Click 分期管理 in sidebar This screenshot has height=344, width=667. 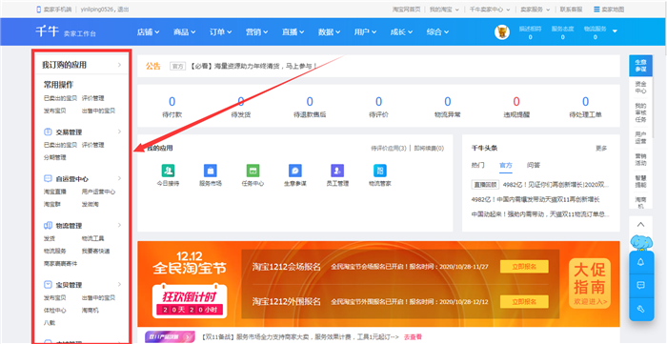[x=55, y=157]
